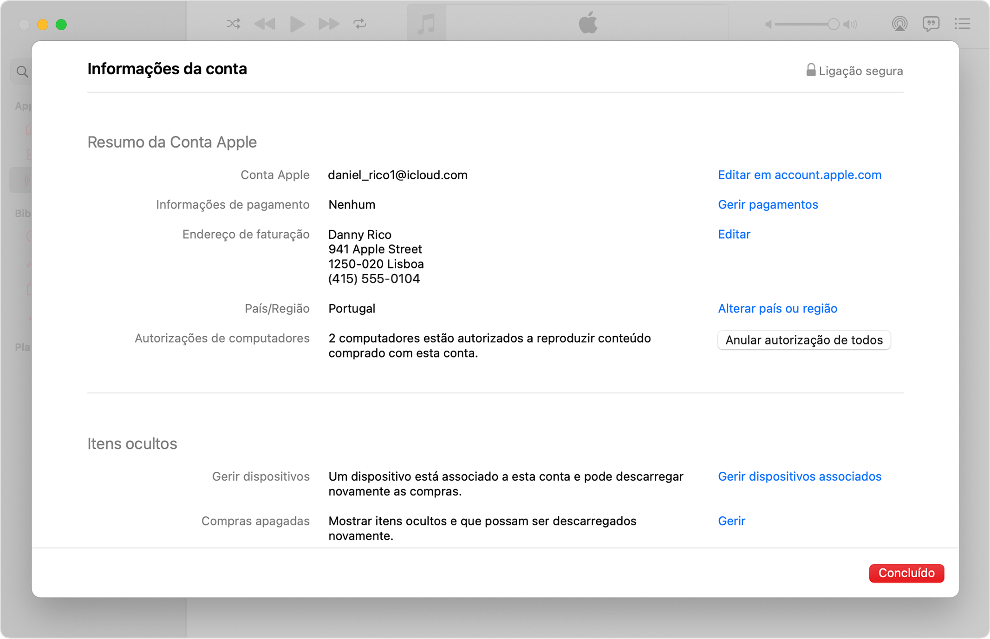
Task: Click the (415) 555-0104 phone number
Action: (374, 279)
